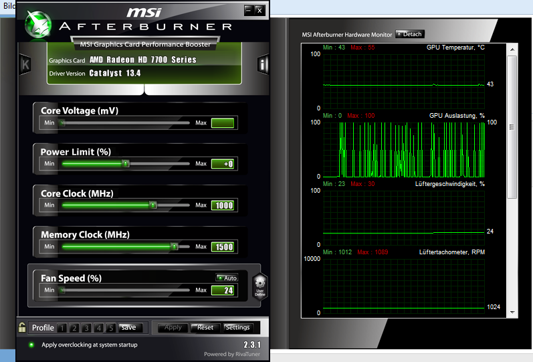
Task: Click the version number 2.3.1
Action: (x=252, y=345)
